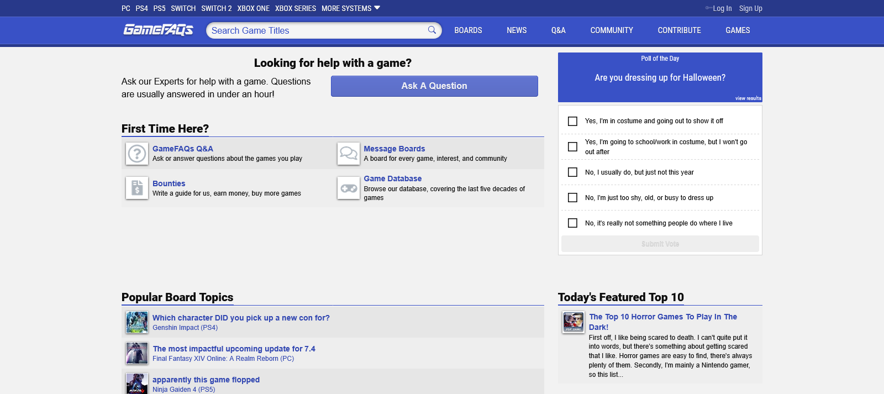Click the GameFAQs Q&A question mark icon
This screenshot has height=394, width=884.
click(137, 154)
